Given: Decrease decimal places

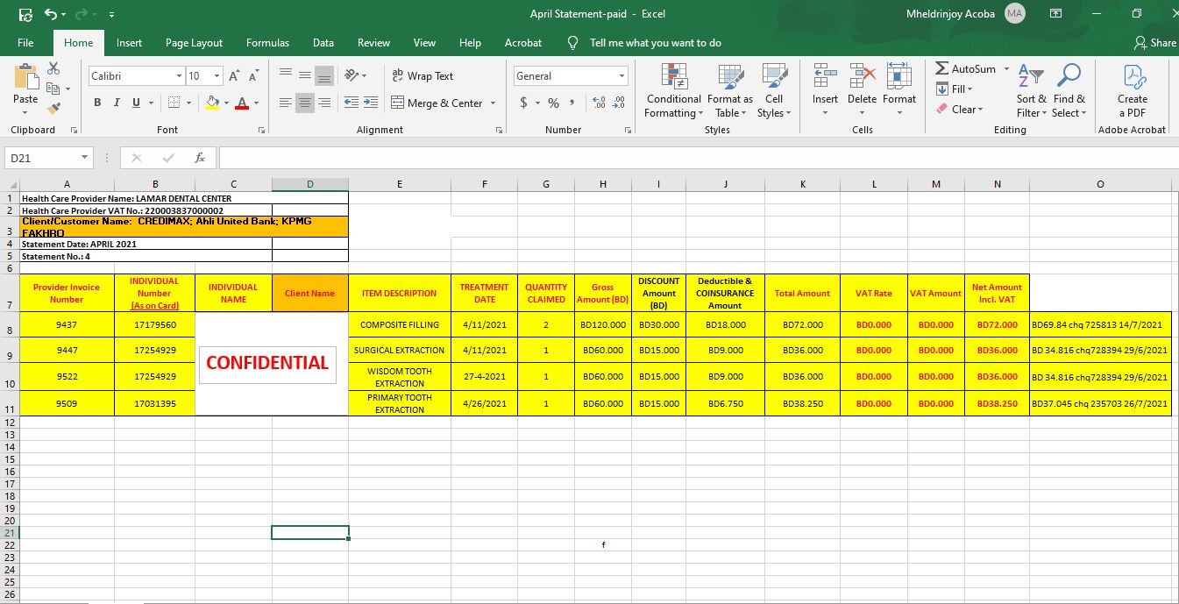Looking at the screenshot, I should [x=619, y=103].
